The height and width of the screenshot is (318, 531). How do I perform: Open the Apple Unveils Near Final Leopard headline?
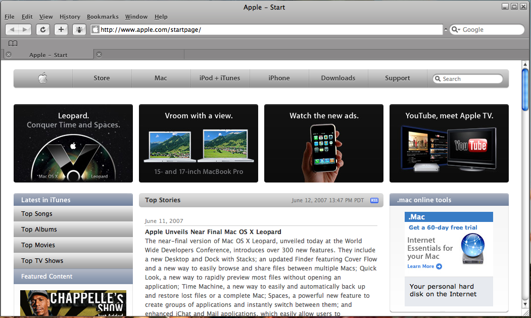pyautogui.click(x=213, y=232)
